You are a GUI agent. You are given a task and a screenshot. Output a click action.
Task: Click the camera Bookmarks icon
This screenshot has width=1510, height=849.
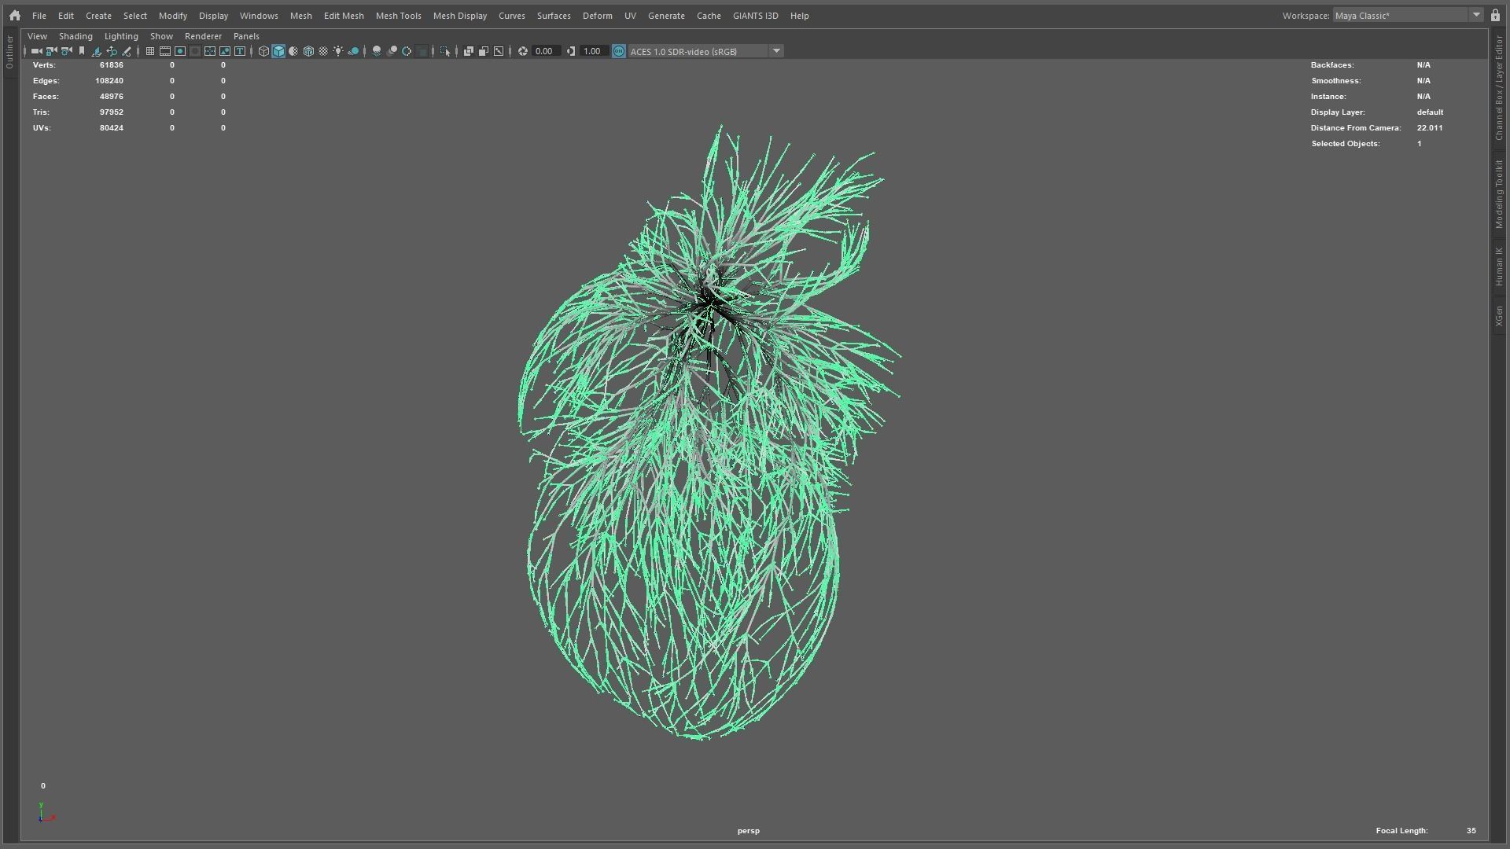tap(82, 51)
